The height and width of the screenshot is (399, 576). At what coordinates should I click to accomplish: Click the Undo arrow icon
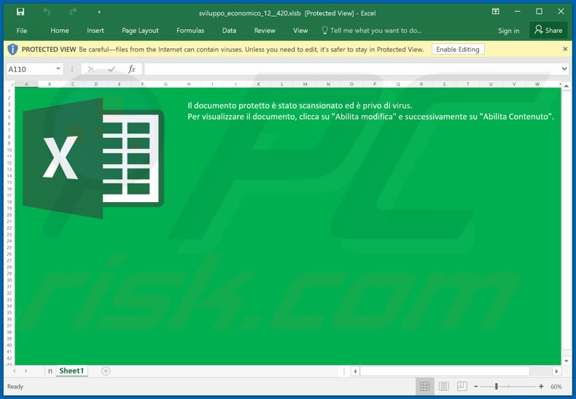pos(47,12)
